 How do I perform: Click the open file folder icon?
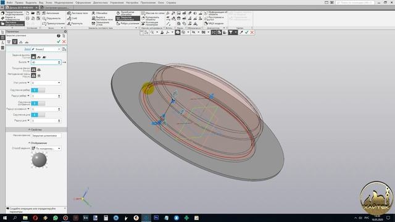coord(33,13)
